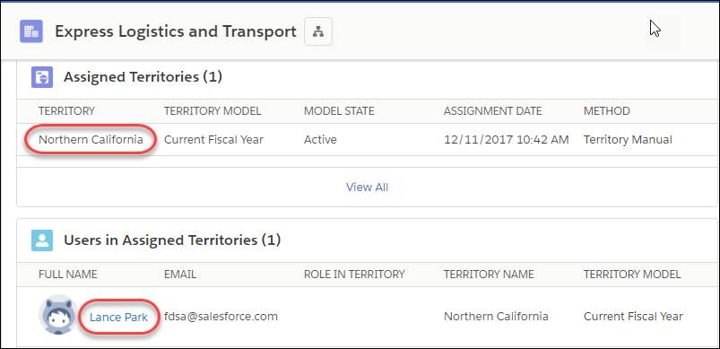The width and height of the screenshot is (720, 349).
Task: Click the Assigned Territories section icon
Action: [x=42, y=77]
